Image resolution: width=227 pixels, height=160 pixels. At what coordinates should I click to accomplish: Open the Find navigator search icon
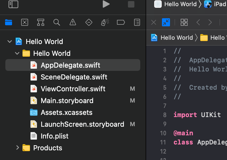(57, 22)
